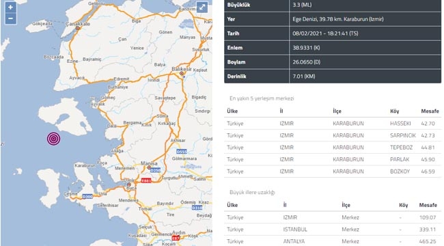
Task: Click the Manisa city marker
Action: point(149,168)
